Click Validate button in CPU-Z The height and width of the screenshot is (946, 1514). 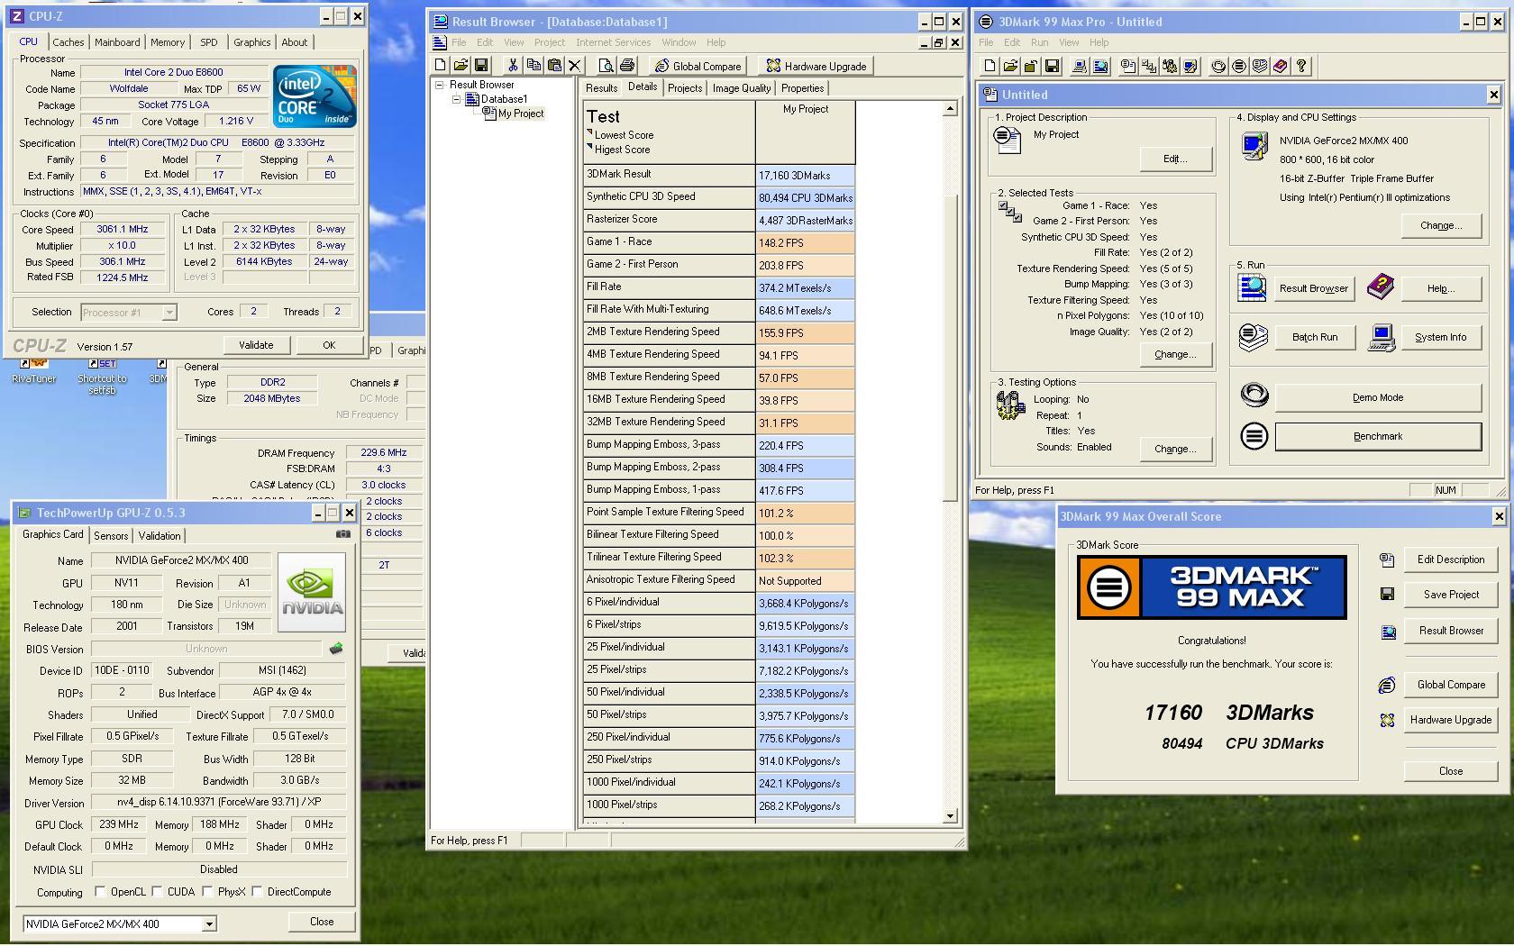click(256, 345)
